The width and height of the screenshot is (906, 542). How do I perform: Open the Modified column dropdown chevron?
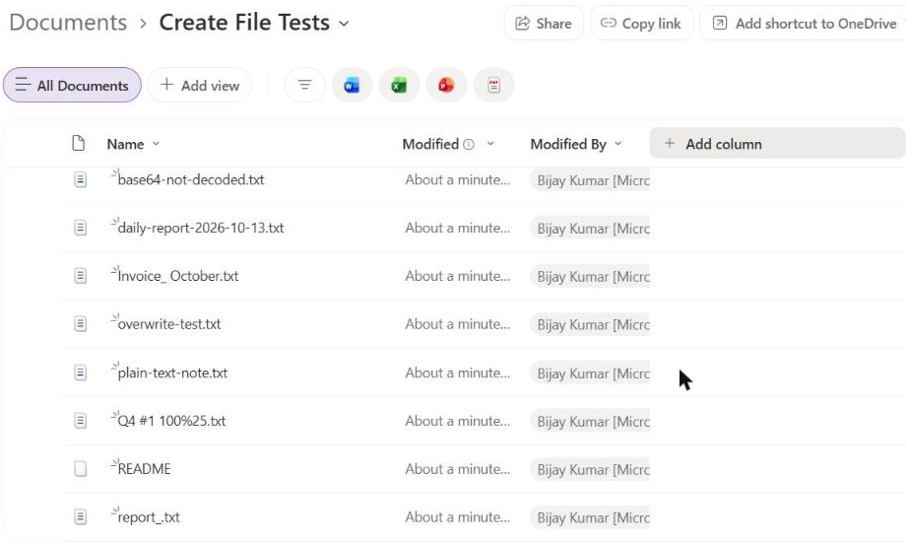click(x=490, y=144)
